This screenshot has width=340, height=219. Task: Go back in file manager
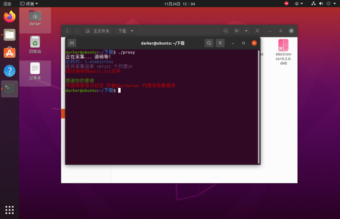[68, 31]
